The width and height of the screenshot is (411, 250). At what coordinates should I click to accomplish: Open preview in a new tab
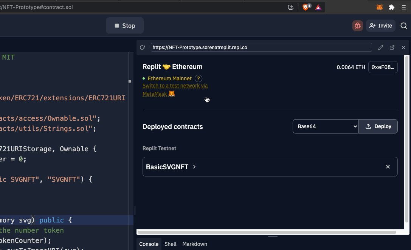(x=392, y=48)
